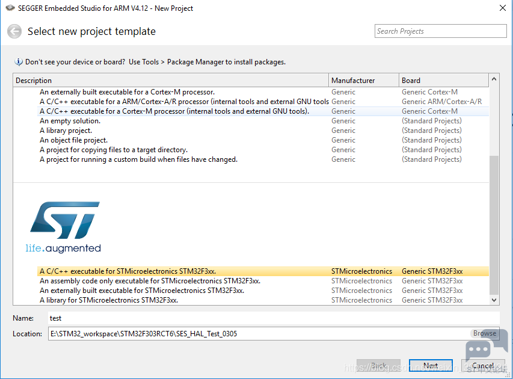The image size is (513, 379).
Task: Click the list scroll-up arrow
Action: 494,79
